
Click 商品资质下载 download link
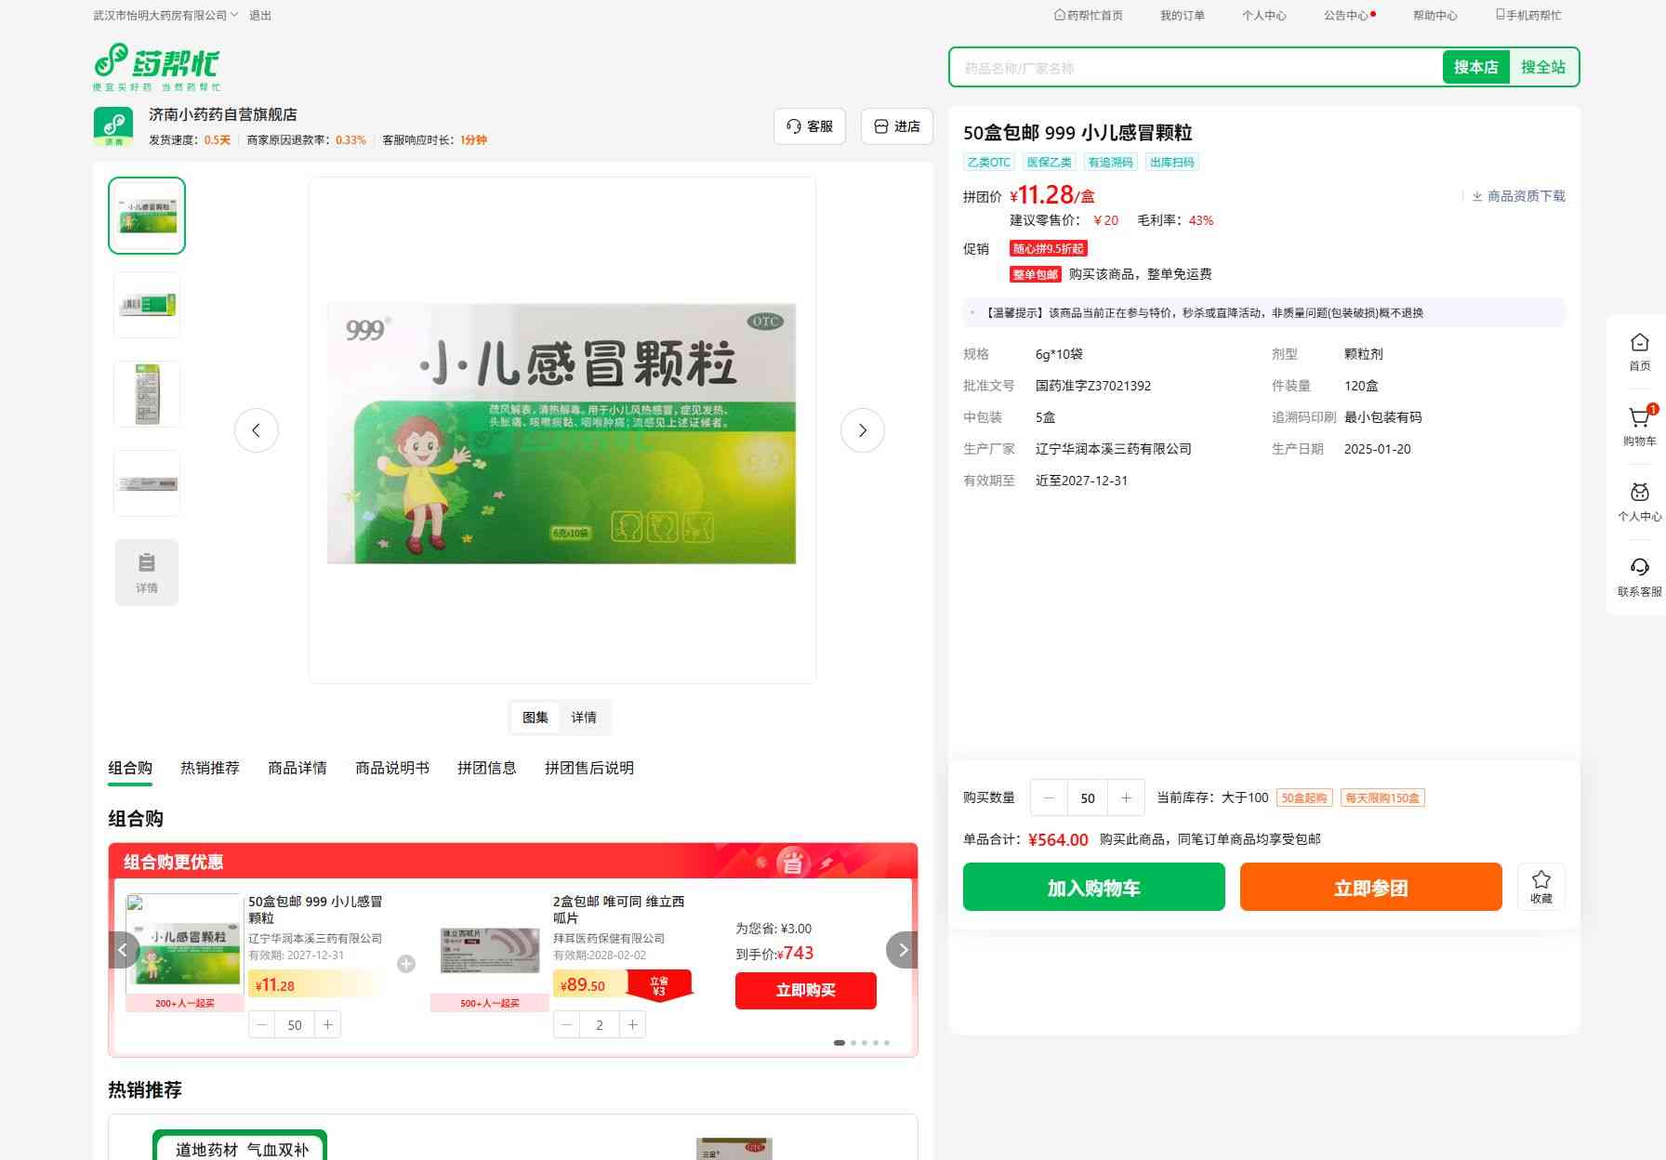(x=1518, y=196)
